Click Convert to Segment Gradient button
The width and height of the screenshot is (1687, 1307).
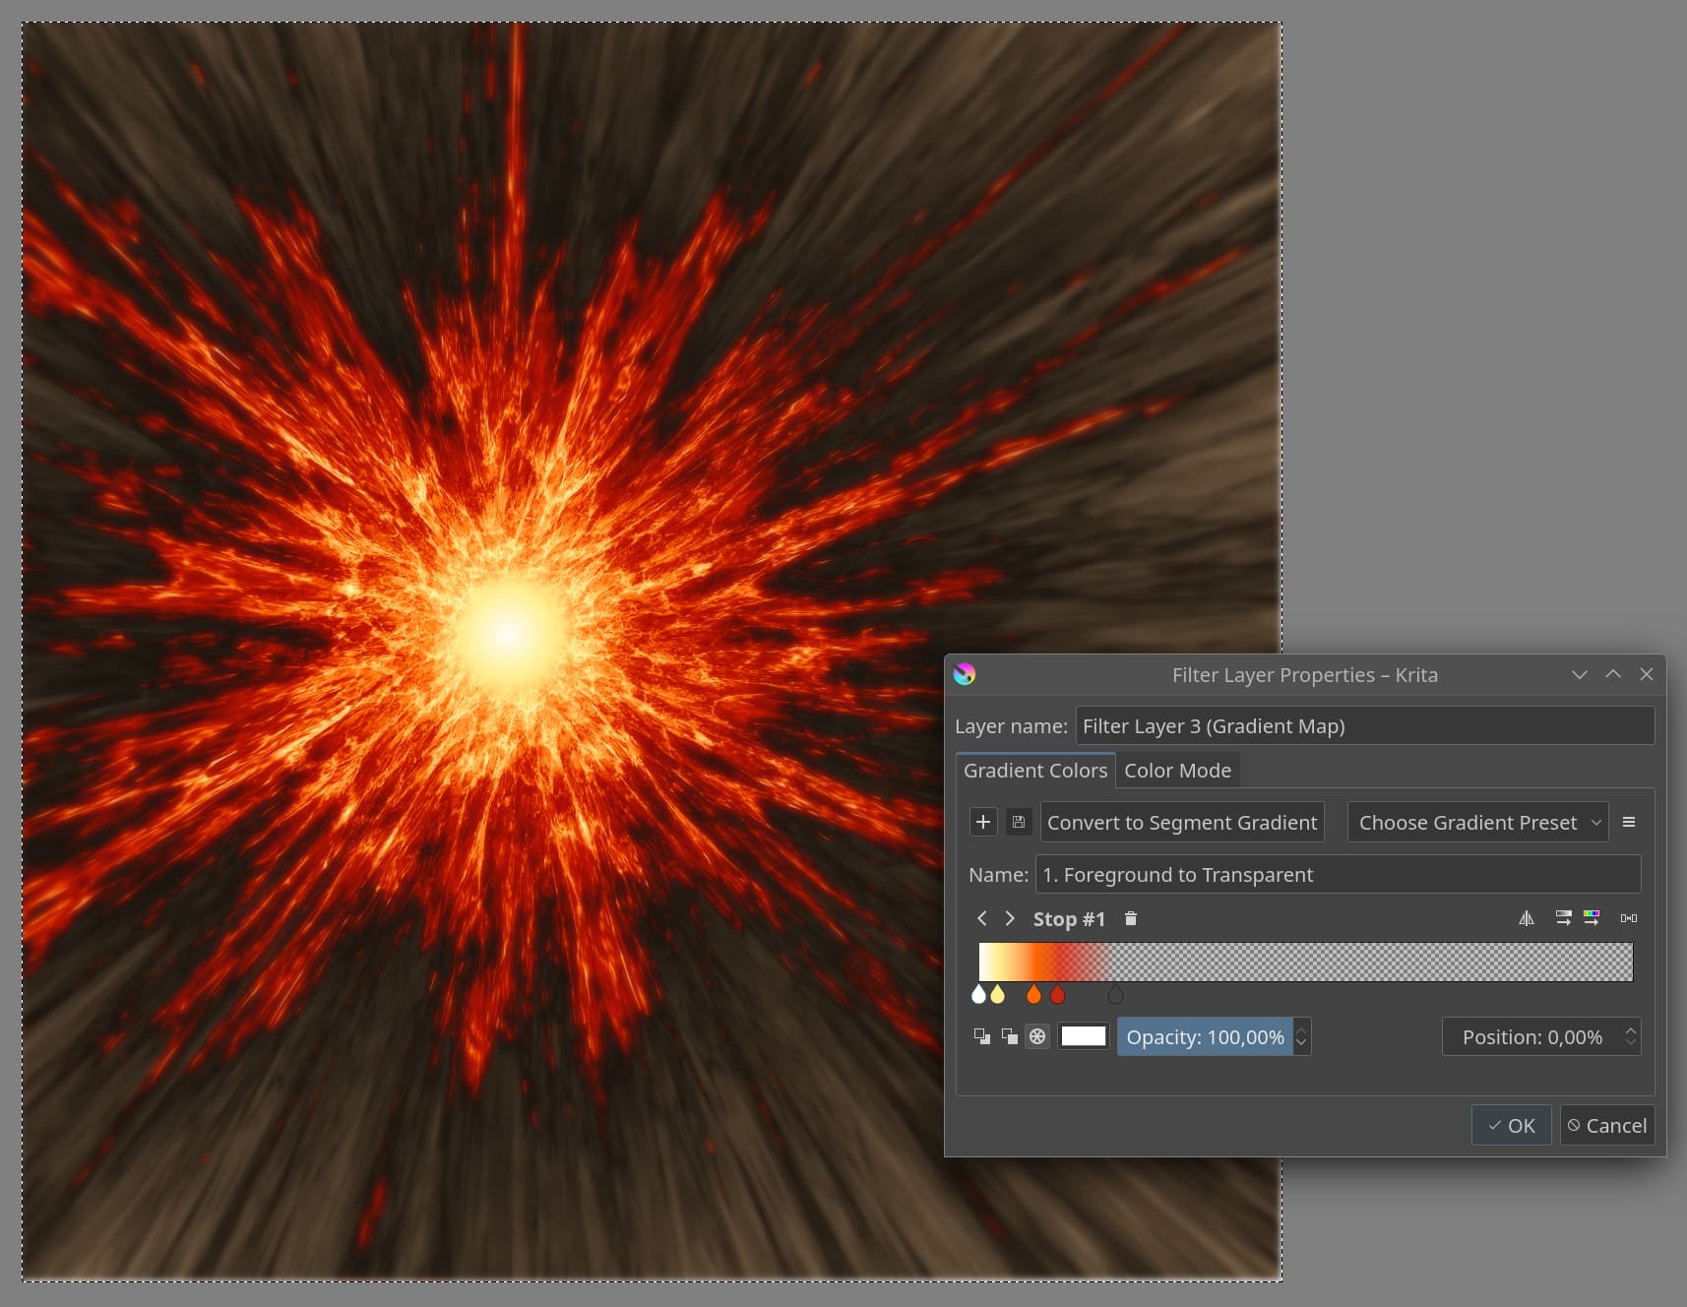pyautogui.click(x=1181, y=822)
